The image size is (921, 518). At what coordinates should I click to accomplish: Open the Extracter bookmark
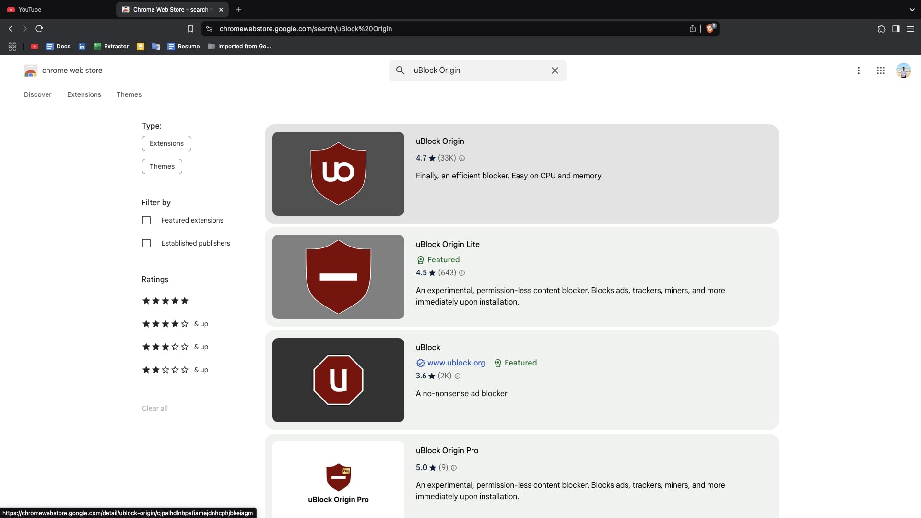click(111, 47)
